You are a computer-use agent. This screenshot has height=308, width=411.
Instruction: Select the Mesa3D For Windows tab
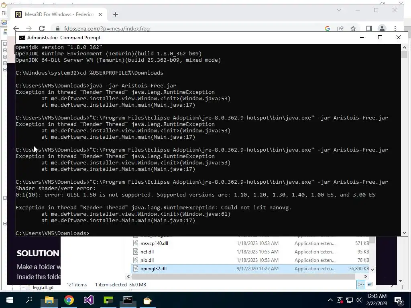pyautogui.click(x=59, y=14)
